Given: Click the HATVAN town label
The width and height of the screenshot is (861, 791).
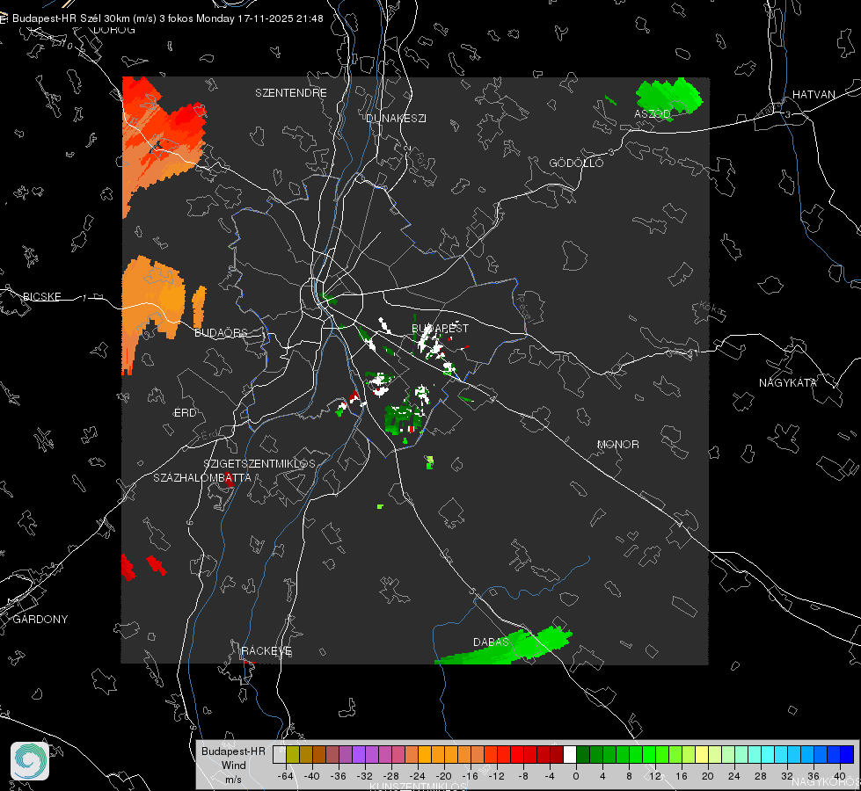Looking at the screenshot, I should tap(814, 94).
